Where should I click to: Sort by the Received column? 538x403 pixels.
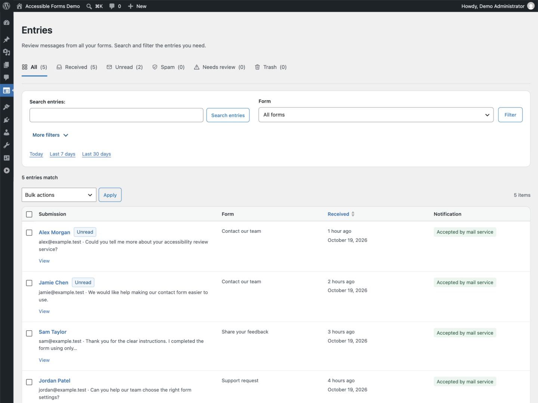tap(341, 214)
